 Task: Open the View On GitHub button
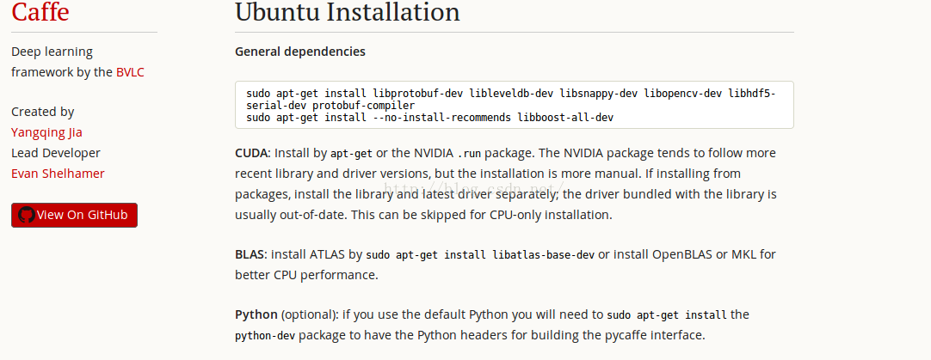74,215
